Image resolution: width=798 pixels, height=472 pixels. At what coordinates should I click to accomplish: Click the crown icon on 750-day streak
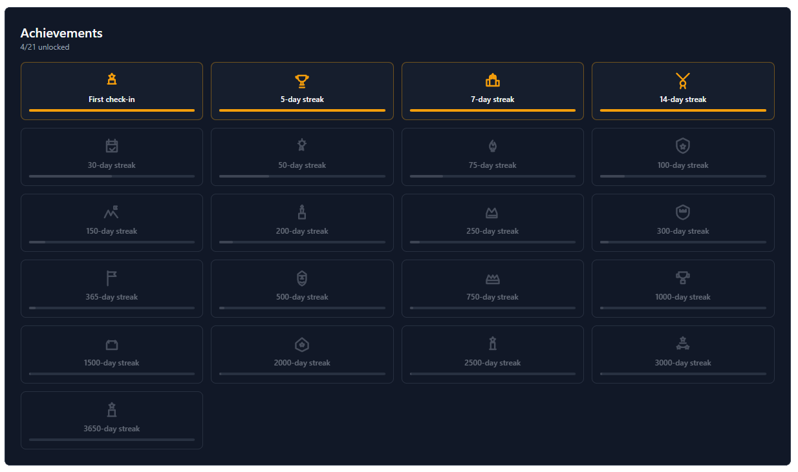pos(492,277)
